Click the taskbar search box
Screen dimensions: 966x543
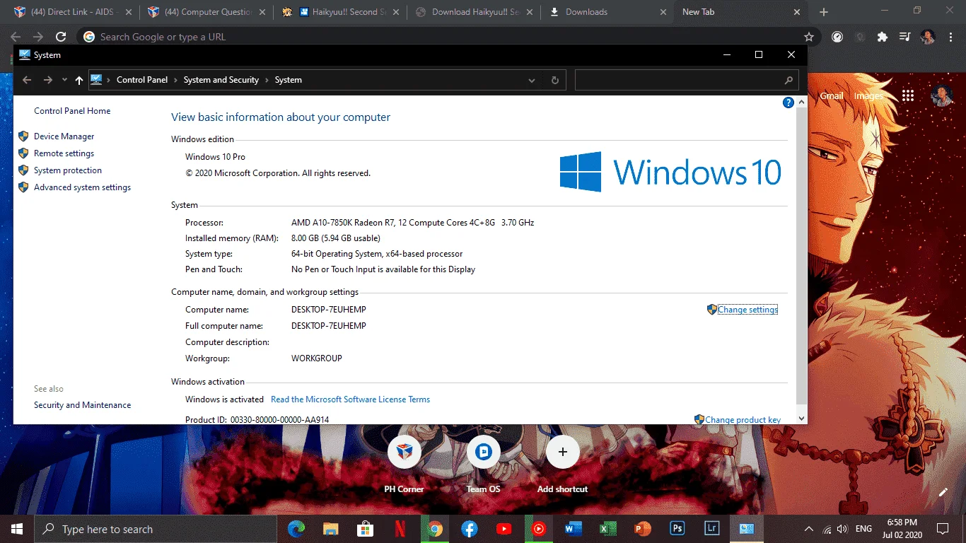(156, 529)
